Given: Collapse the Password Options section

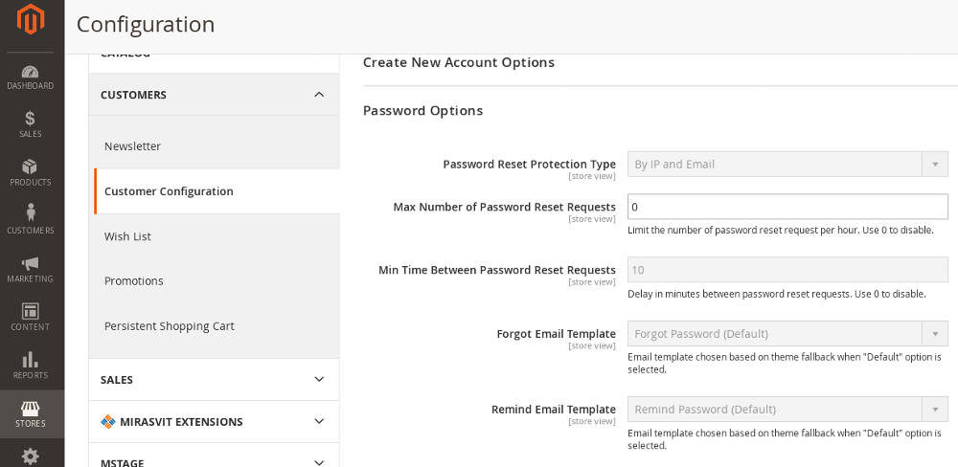Looking at the screenshot, I should tap(422, 110).
